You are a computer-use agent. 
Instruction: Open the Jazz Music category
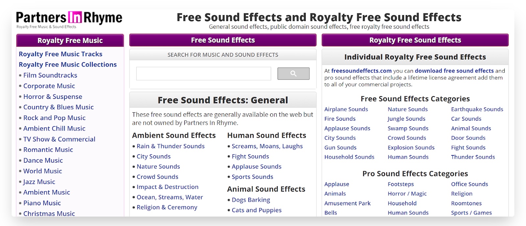pyautogui.click(x=39, y=182)
